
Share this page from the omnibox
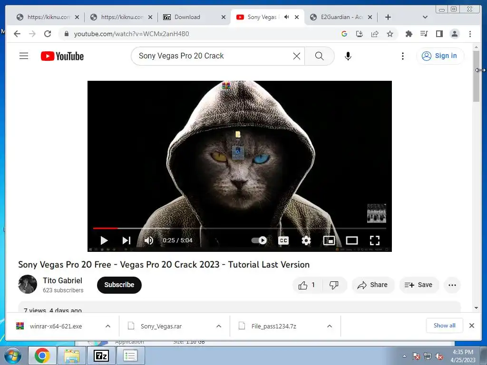tap(375, 34)
